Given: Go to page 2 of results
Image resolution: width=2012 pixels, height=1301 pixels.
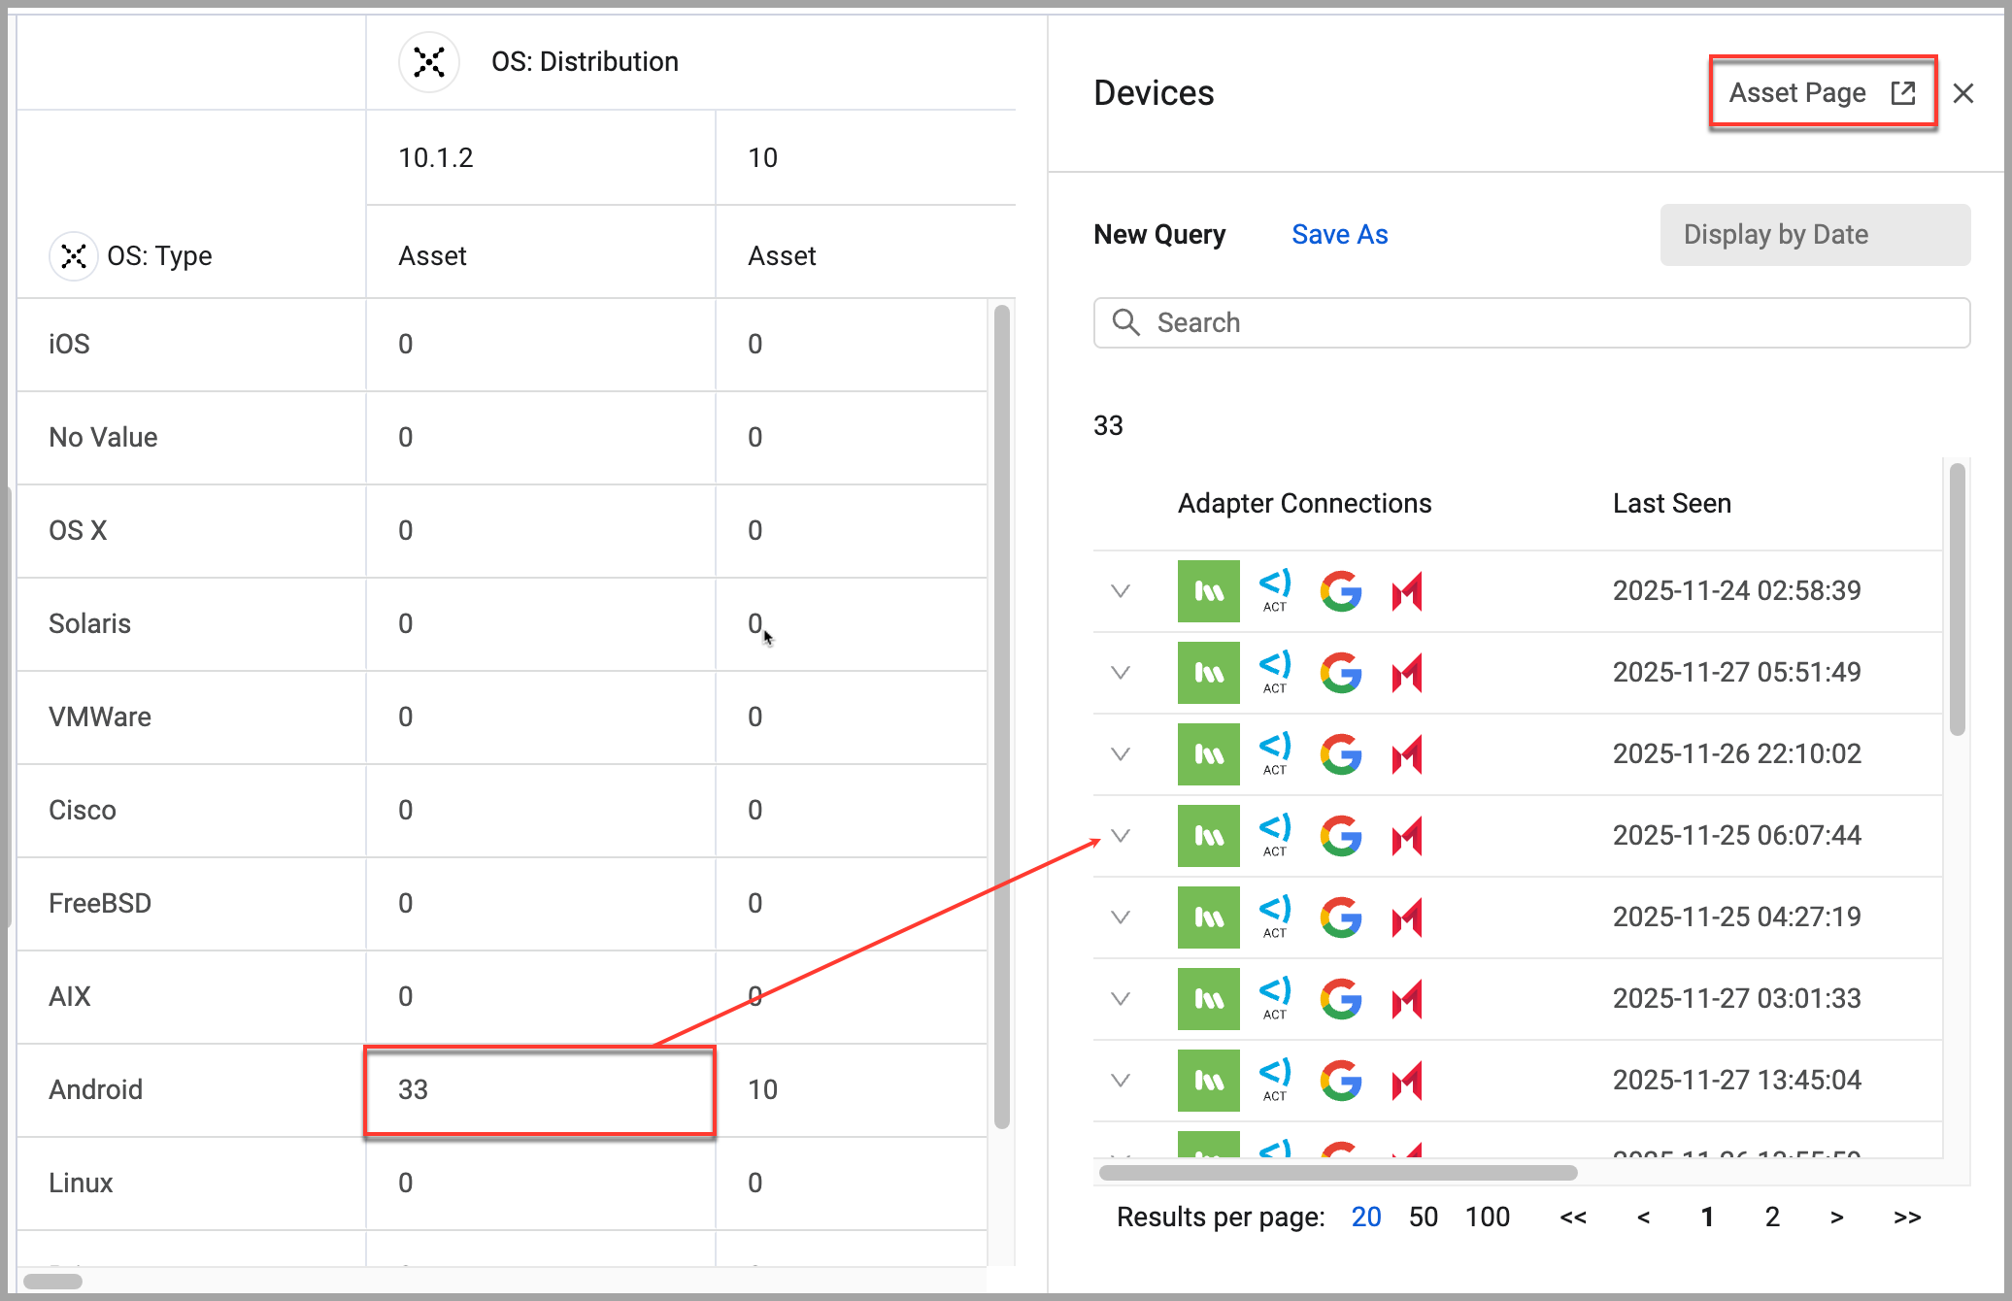Looking at the screenshot, I should point(1772,1217).
